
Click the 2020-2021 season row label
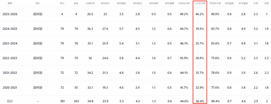[10, 88]
